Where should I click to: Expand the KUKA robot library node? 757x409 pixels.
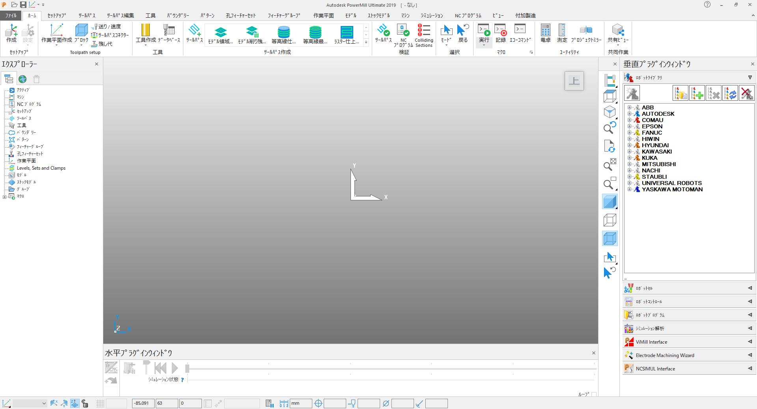[629, 158]
